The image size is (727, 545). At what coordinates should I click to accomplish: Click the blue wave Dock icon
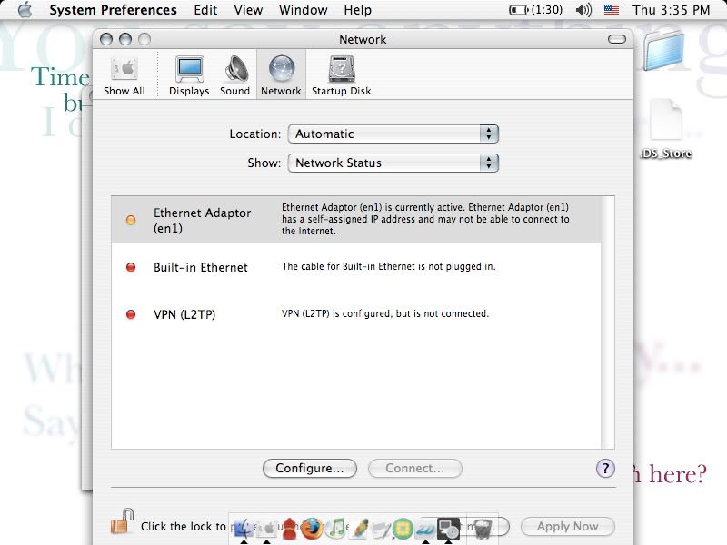[x=425, y=528]
